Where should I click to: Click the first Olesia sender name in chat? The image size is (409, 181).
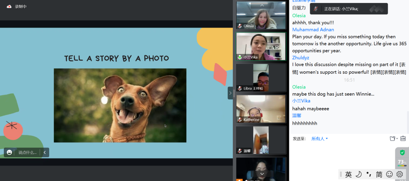tap(299, 15)
